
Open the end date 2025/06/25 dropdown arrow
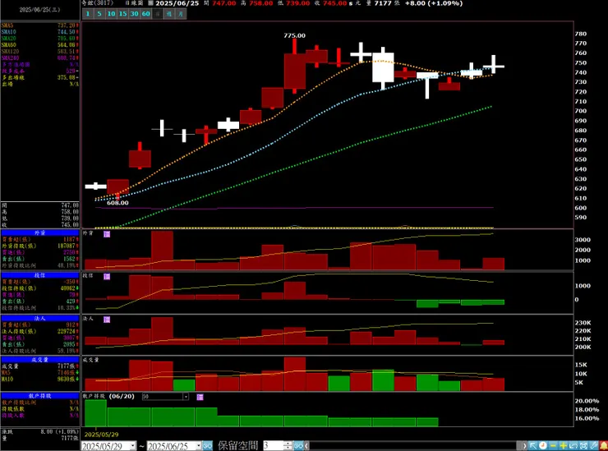198,446
